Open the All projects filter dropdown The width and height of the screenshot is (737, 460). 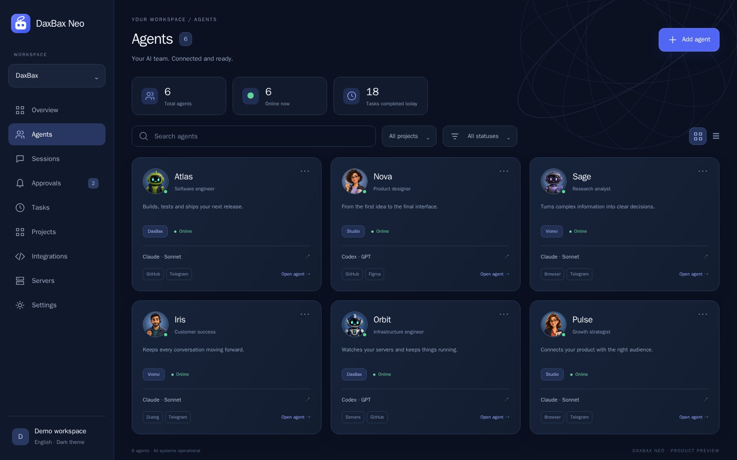[409, 136]
